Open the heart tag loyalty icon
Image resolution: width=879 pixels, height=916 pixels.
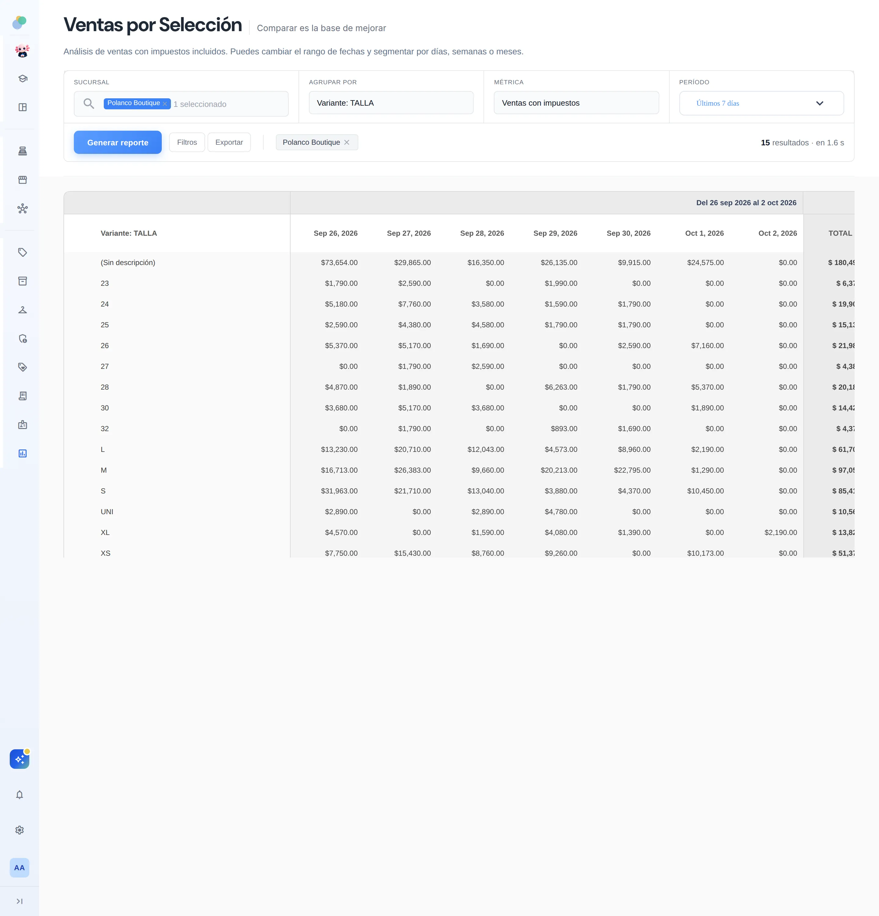click(22, 367)
